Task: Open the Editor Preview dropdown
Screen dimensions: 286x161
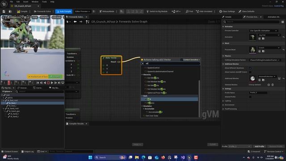Action: pos(82,12)
